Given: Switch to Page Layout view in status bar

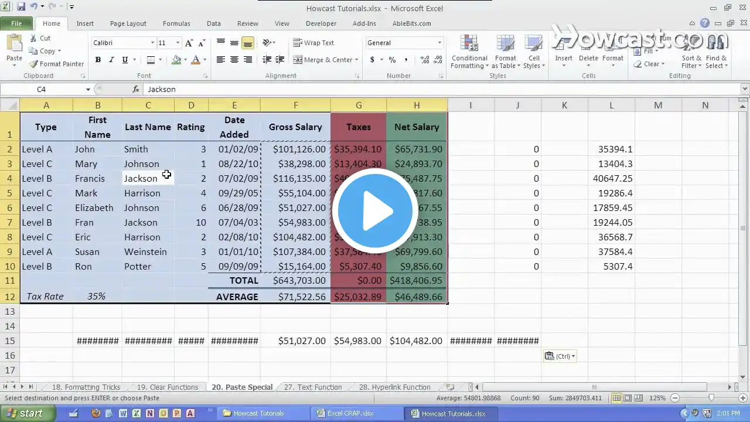Looking at the screenshot, I should (628, 398).
